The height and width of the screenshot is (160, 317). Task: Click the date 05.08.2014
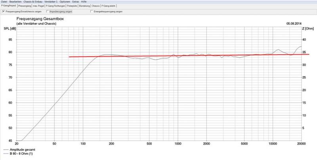pos(294,24)
